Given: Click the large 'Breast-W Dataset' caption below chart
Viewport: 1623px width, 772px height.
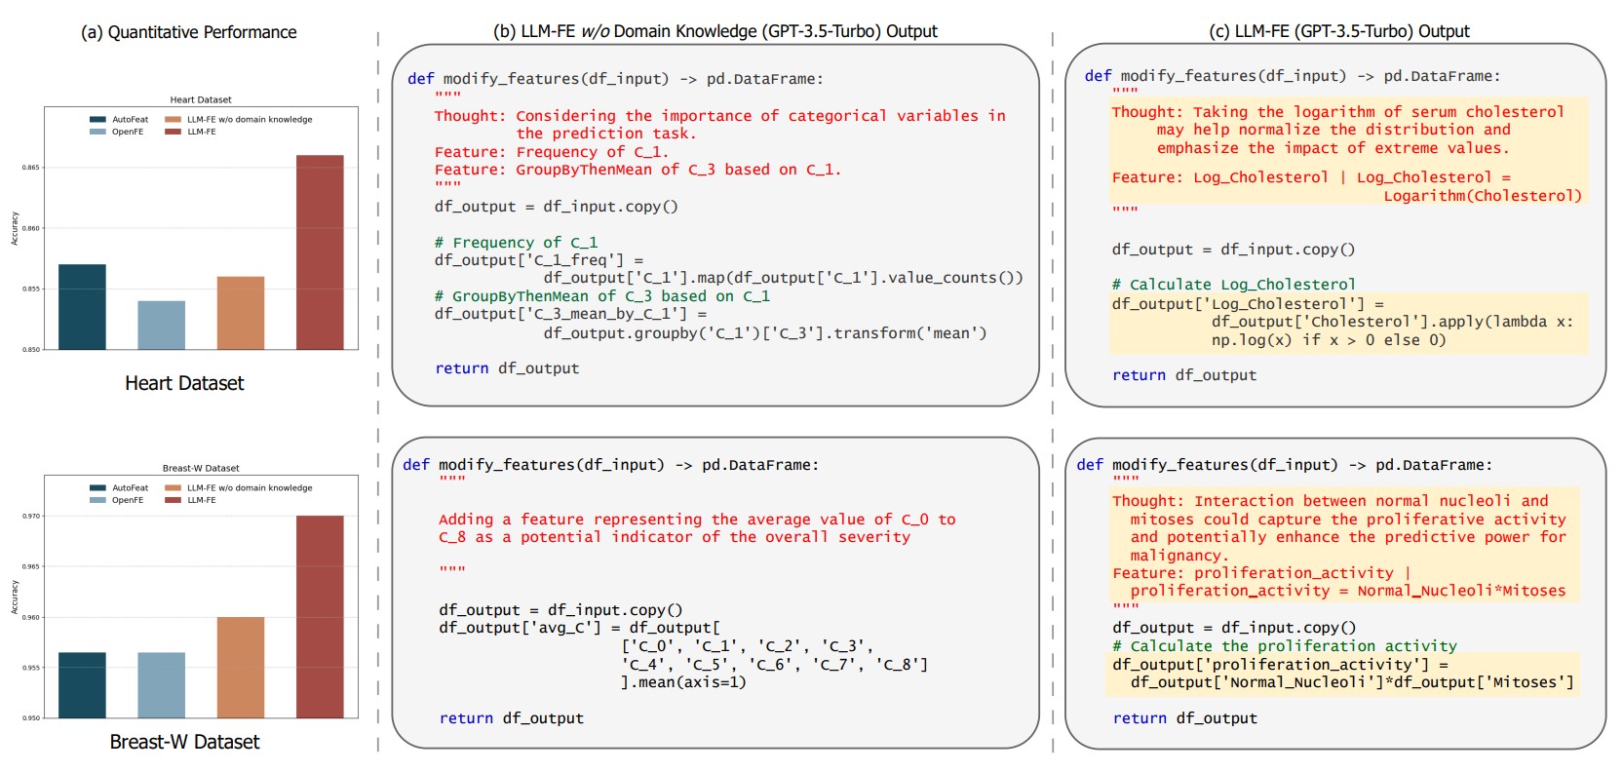Looking at the screenshot, I should 184,742.
